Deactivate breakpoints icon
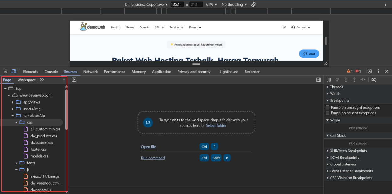This screenshot has height=194, width=392. (374, 80)
